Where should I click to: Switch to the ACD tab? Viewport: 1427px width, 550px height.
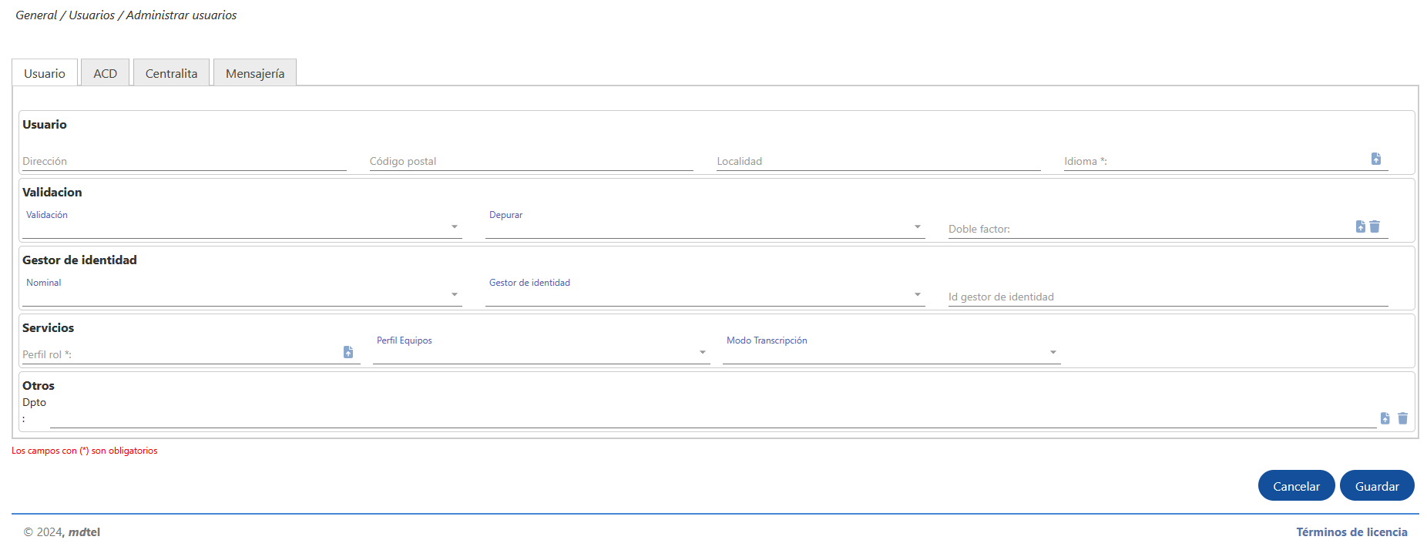click(x=106, y=73)
